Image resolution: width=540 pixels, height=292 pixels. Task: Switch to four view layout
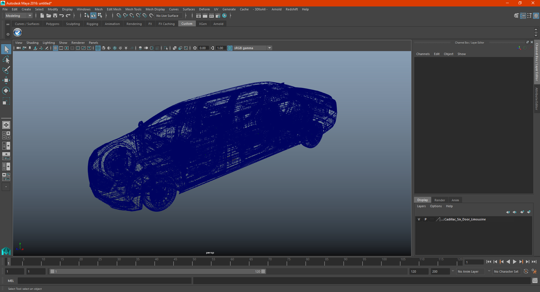6,135
